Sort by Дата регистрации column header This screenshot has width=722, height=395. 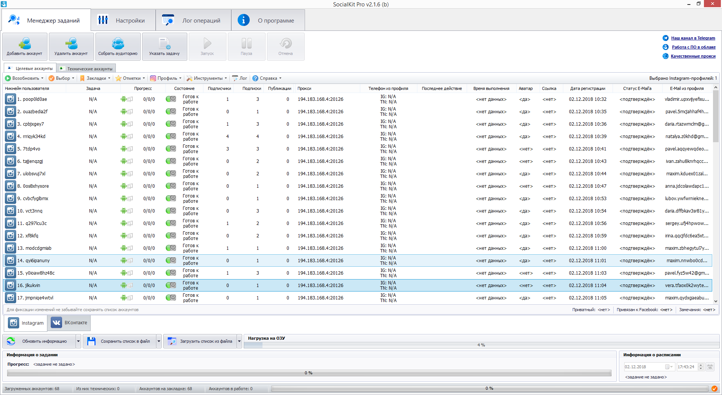click(x=588, y=88)
